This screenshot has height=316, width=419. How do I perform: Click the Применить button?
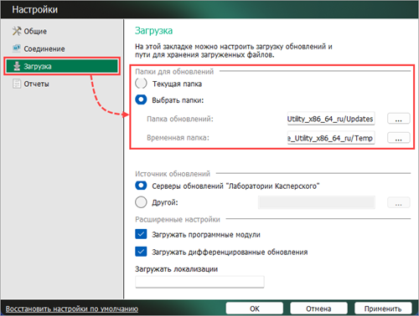[x=383, y=308]
